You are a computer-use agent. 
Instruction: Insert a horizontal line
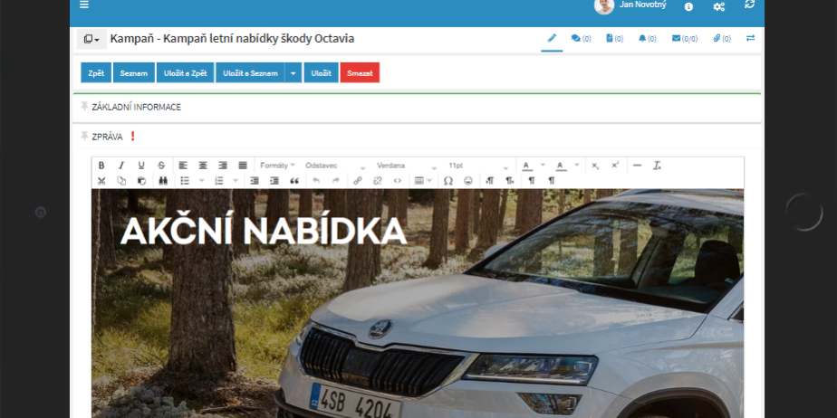(x=637, y=166)
